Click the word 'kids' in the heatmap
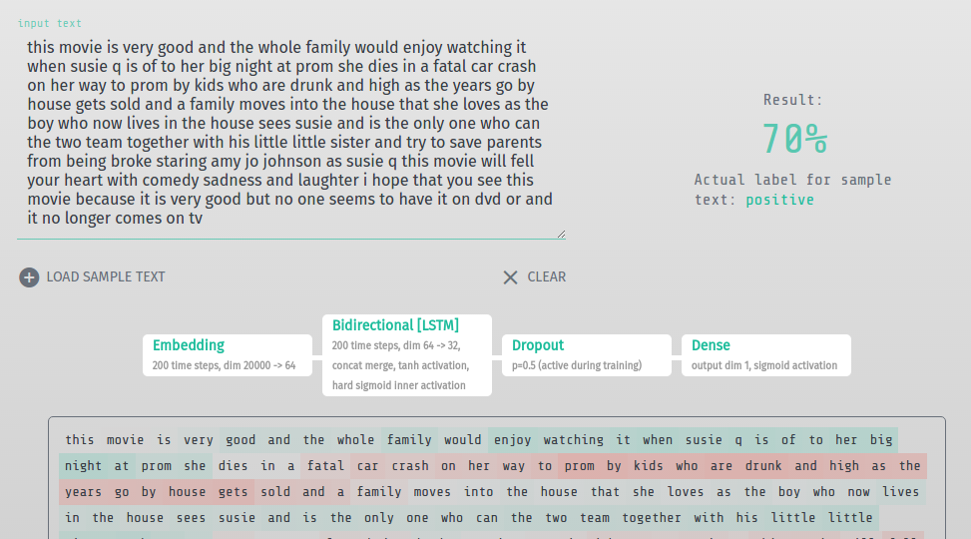 (x=648, y=466)
